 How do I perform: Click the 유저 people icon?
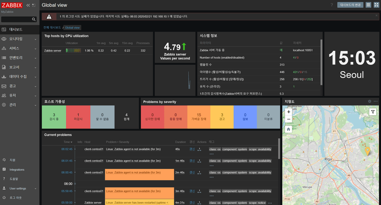[x=4, y=96]
